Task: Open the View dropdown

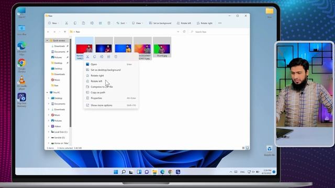Action: pyautogui.click(x=137, y=23)
